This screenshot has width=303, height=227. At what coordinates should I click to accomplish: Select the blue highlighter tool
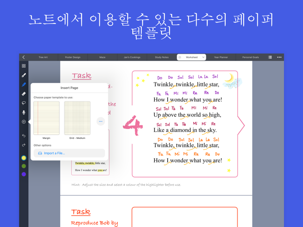[x=24, y=84]
